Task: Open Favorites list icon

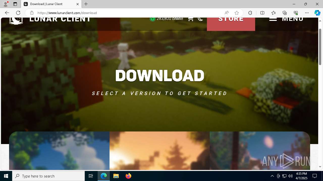Action: [x=274, y=13]
